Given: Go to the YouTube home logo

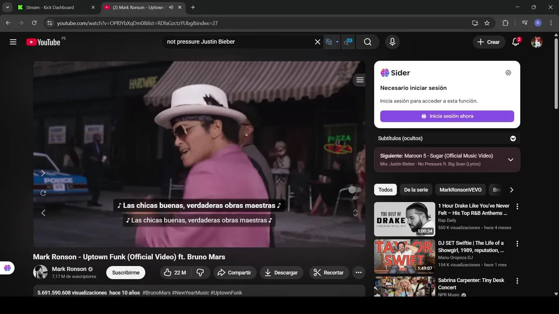Looking at the screenshot, I should [x=43, y=42].
